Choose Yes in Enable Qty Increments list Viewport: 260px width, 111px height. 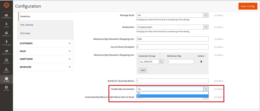coord(172,93)
